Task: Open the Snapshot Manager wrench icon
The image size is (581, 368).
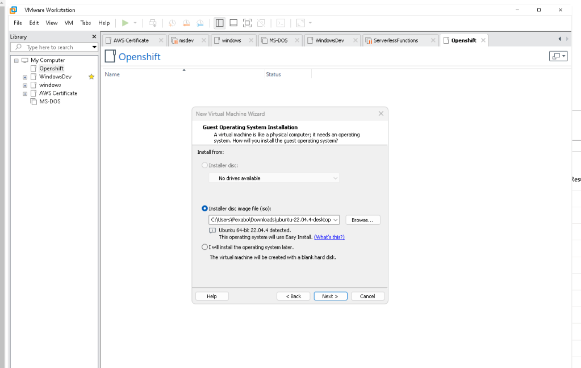Action: (x=200, y=23)
